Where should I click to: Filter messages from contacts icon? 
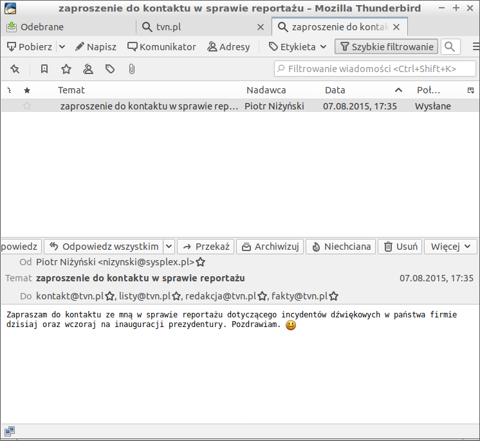(88, 70)
